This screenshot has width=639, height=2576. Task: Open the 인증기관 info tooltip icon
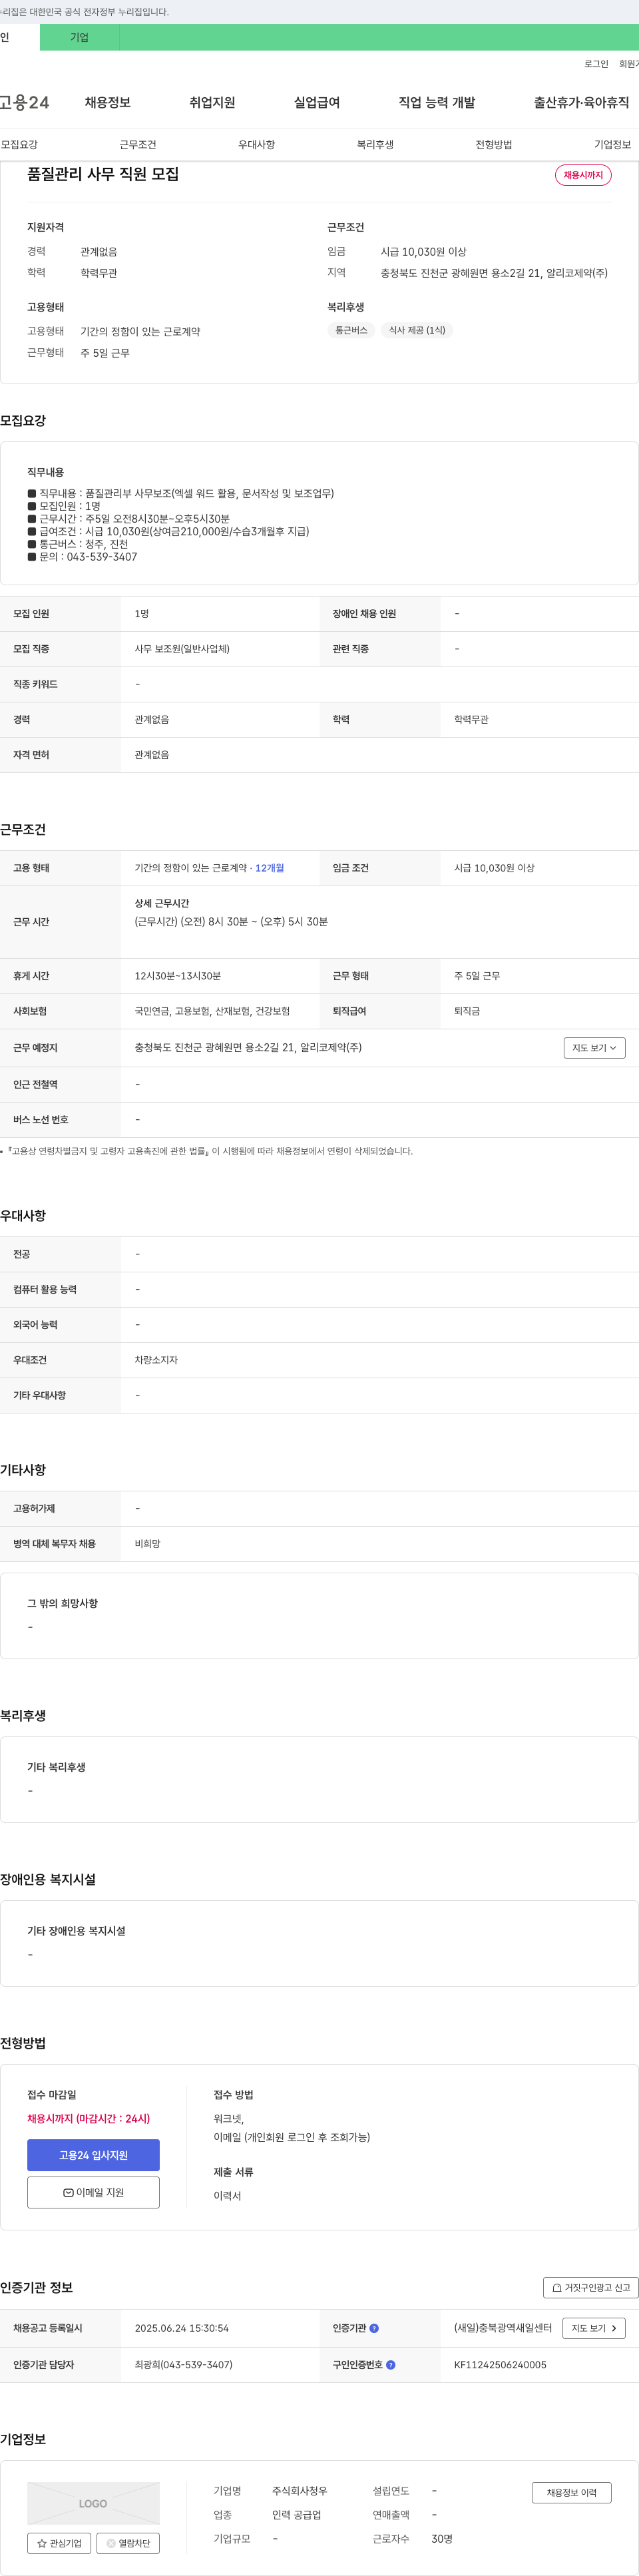(374, 2328)
